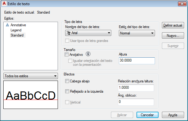Toggle the Cabeza abajo checkbox
The width and height of the screenshot is (188, 121).
pyautogui.click(x=67, y=81)
